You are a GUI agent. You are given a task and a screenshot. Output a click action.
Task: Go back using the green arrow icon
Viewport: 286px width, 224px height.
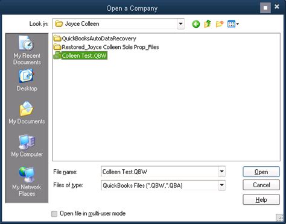point(195,24)
